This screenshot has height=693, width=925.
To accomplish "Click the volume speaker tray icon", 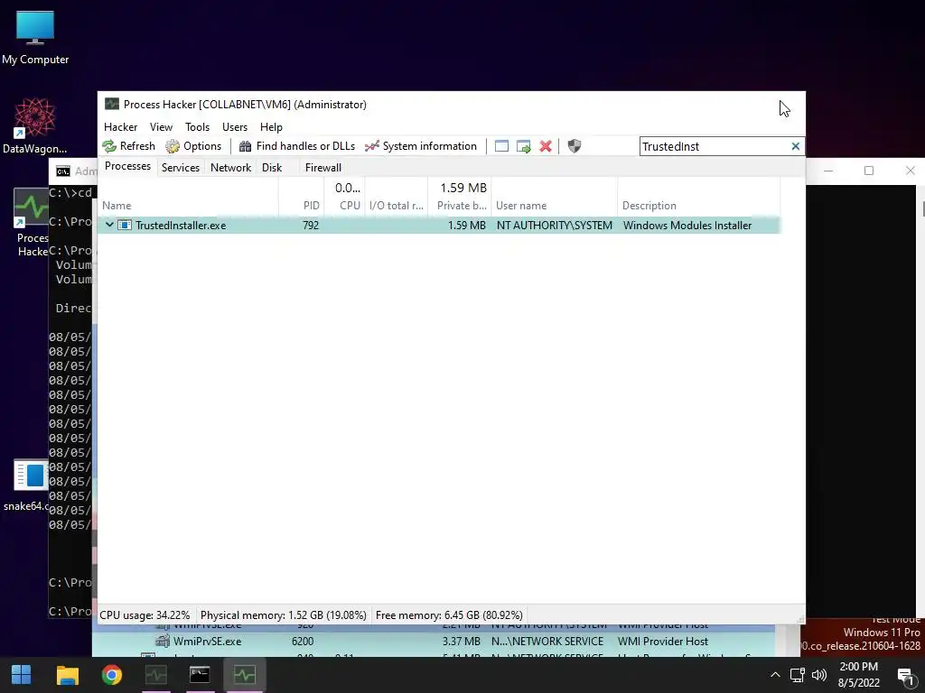I will click(819, 675).
